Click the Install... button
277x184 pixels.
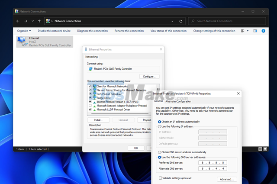[x=98, y=120]
